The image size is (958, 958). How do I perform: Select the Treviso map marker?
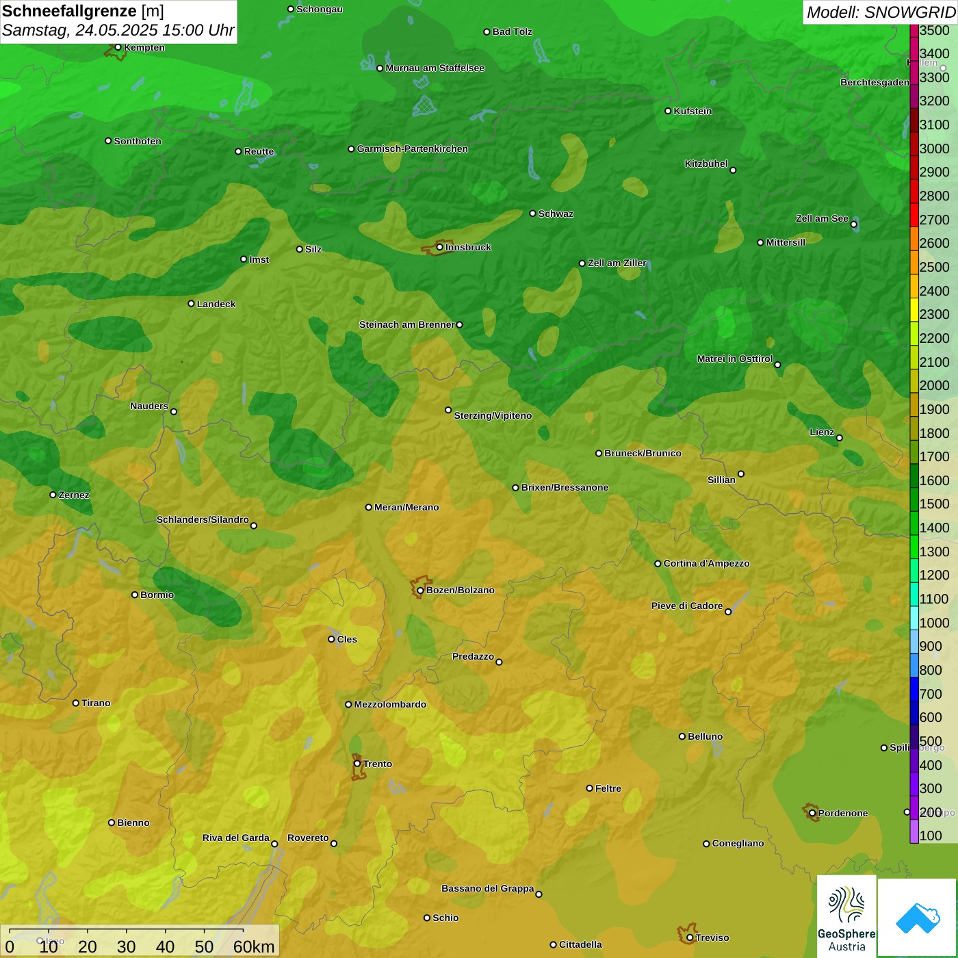point(690,937)
